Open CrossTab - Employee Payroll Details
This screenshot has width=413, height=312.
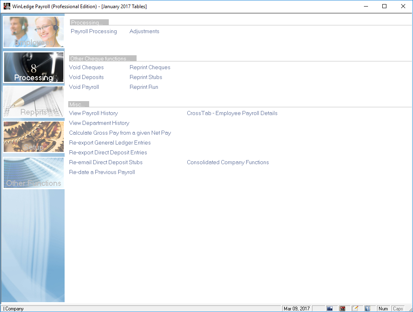232,113
